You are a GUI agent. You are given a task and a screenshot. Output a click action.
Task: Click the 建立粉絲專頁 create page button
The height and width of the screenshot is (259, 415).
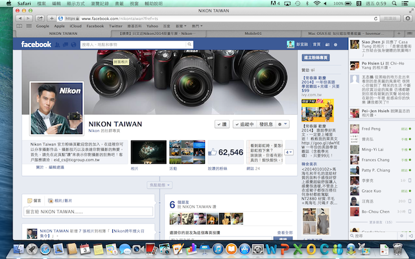pyautogui.click(x=316, y=58)
